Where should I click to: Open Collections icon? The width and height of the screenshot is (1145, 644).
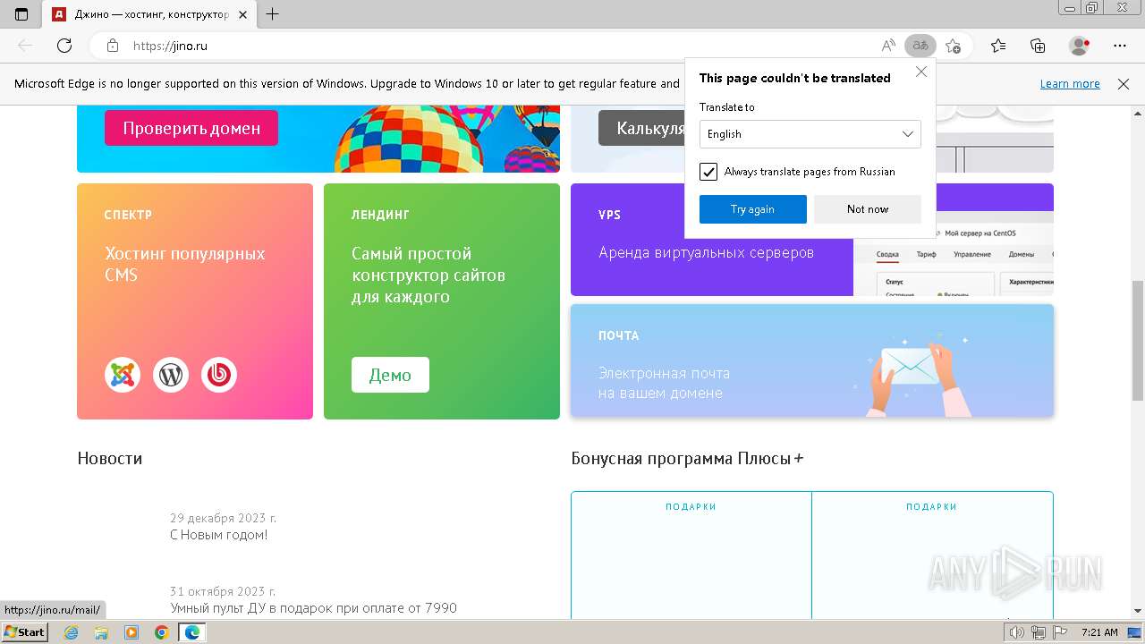click(1038, 46)
